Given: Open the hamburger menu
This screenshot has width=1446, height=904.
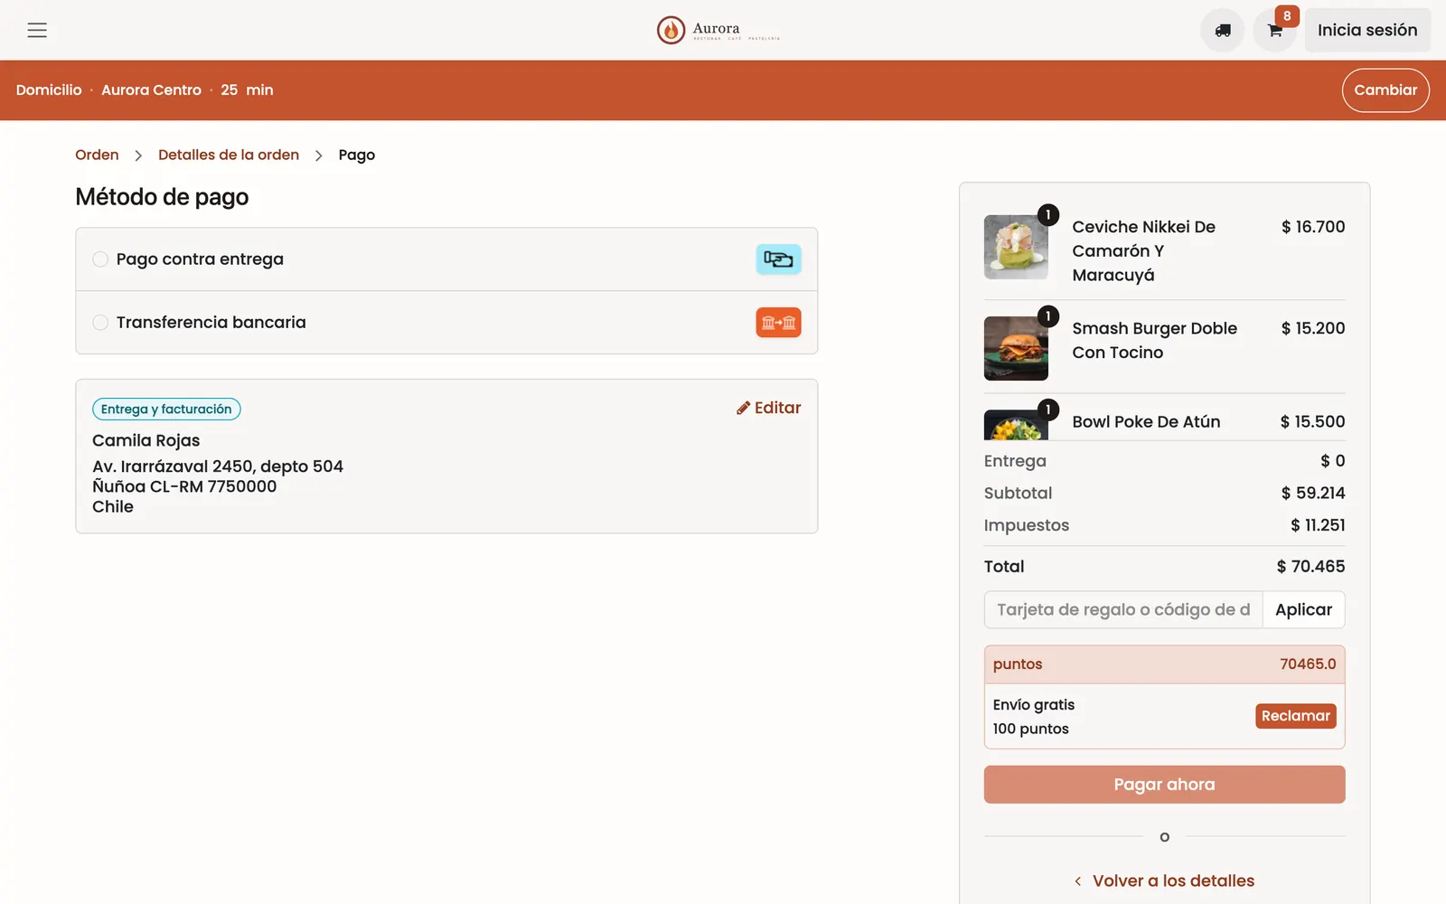Looking at the screenshot, I should (x=37, y=30).
